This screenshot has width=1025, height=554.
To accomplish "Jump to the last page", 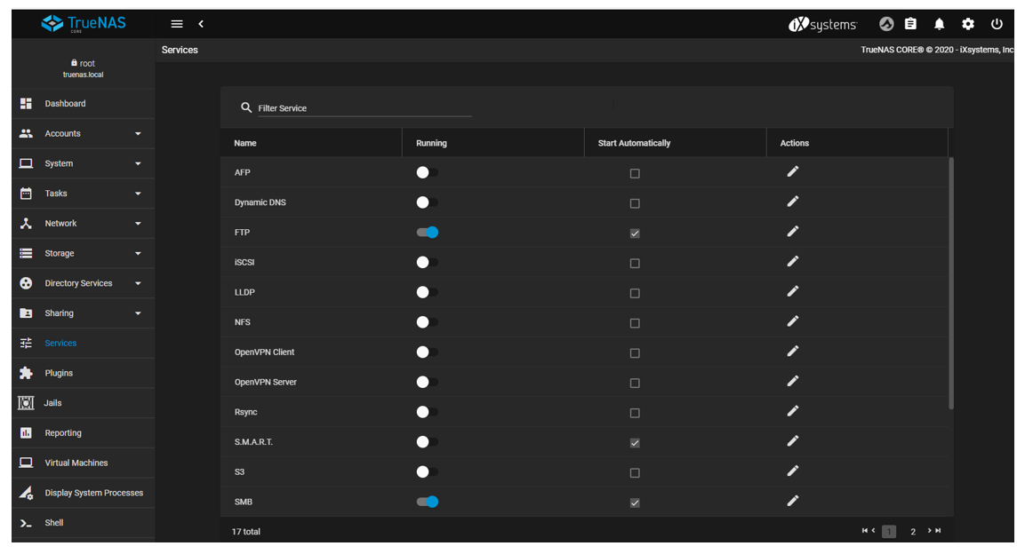I will 938,531.
